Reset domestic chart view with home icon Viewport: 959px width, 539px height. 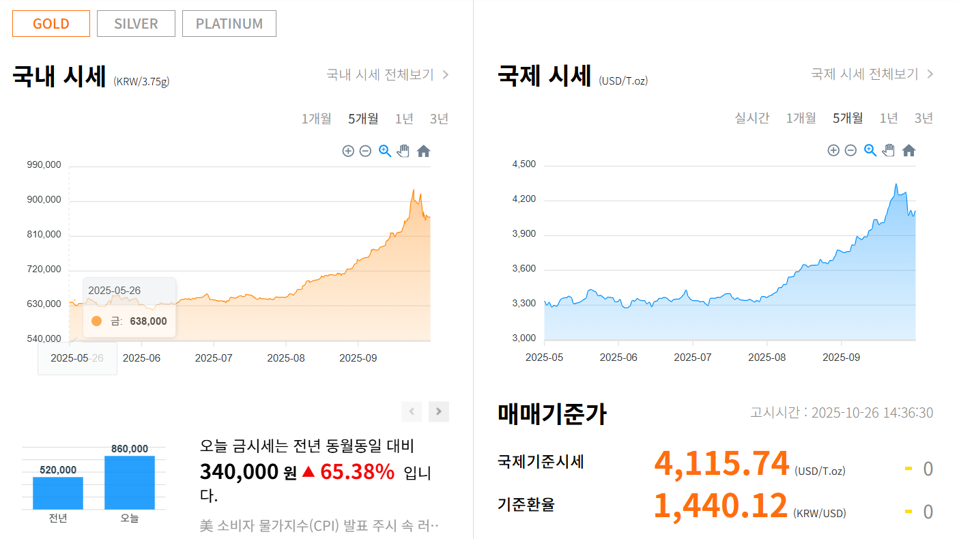[423, 151]
